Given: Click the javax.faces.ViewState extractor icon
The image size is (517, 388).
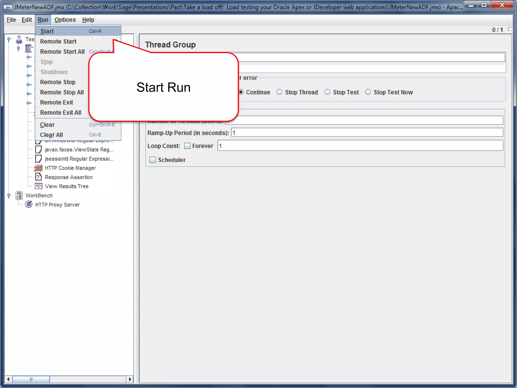Looking at the screenshot, I should (38, 150).
